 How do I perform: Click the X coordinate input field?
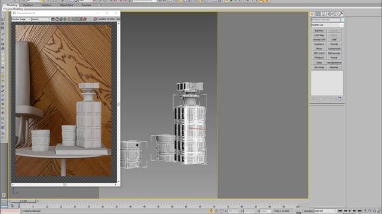tap(233, 211)
